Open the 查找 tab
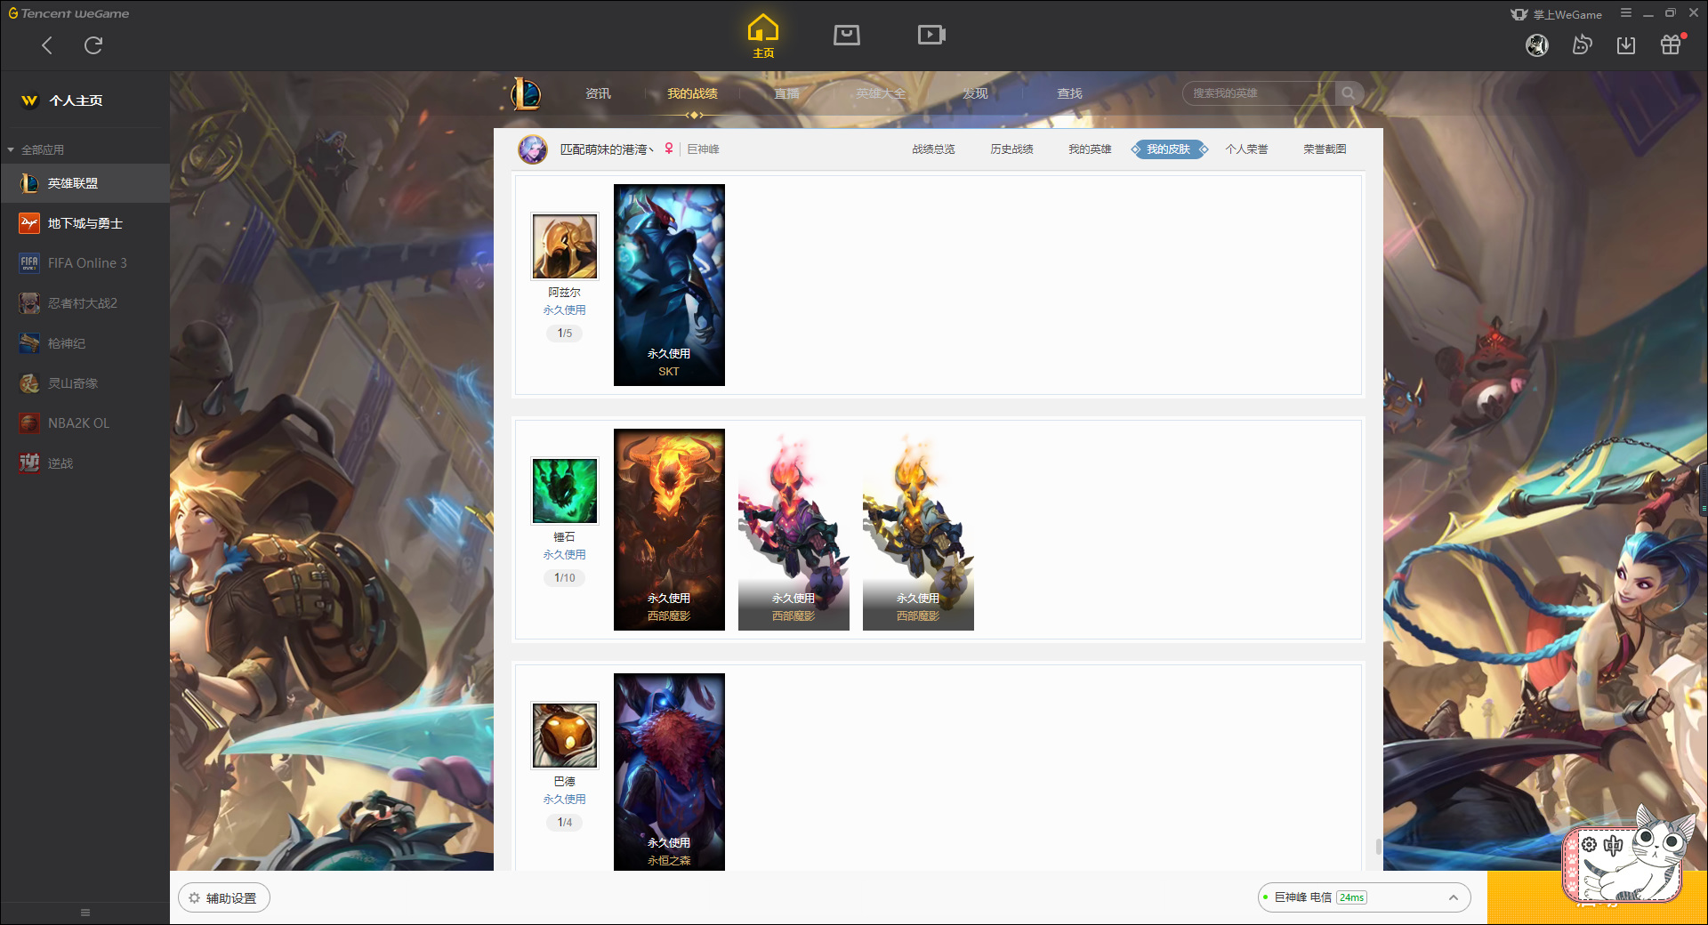The width and height of the screenshot is (1708, 925). coord(1069,93)
